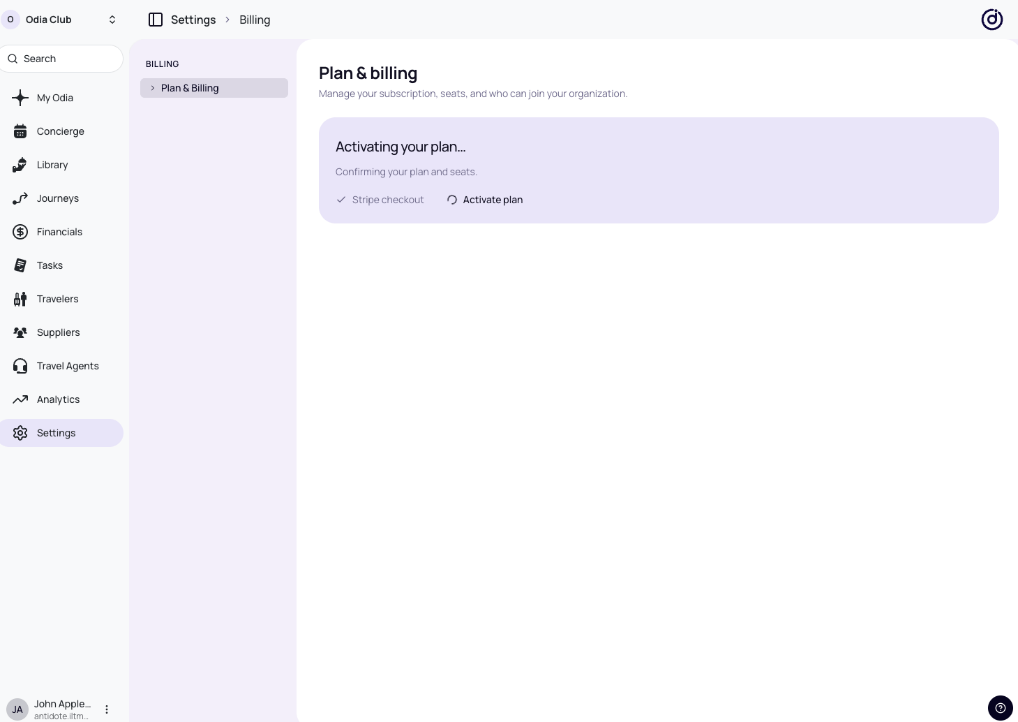Click the Activate plan spinner icon
Viewport: 1018px width, 722px height.
452,200
